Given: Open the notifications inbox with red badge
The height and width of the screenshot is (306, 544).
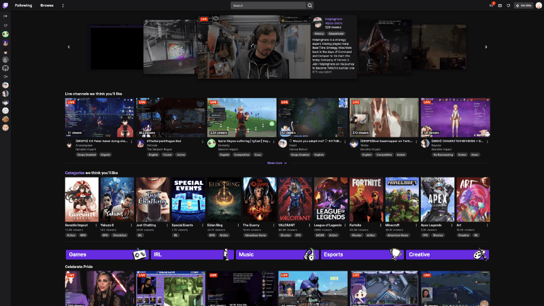Looking at the screenshot, I should click(x=492, y=5).
